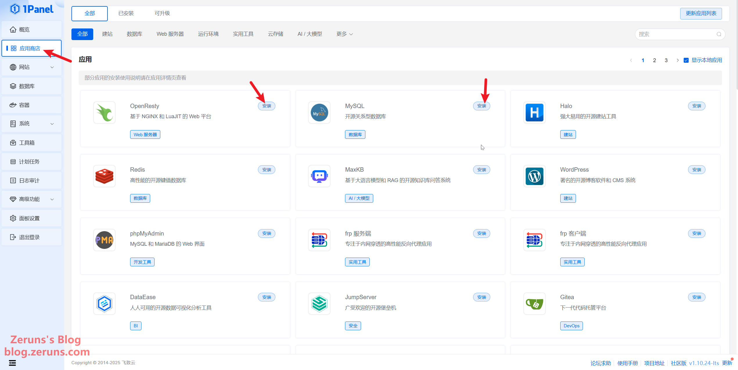Select the 数据库 category filter
Image resolution: width=738 pixels, height=370 pixels.
click(134, 34)
